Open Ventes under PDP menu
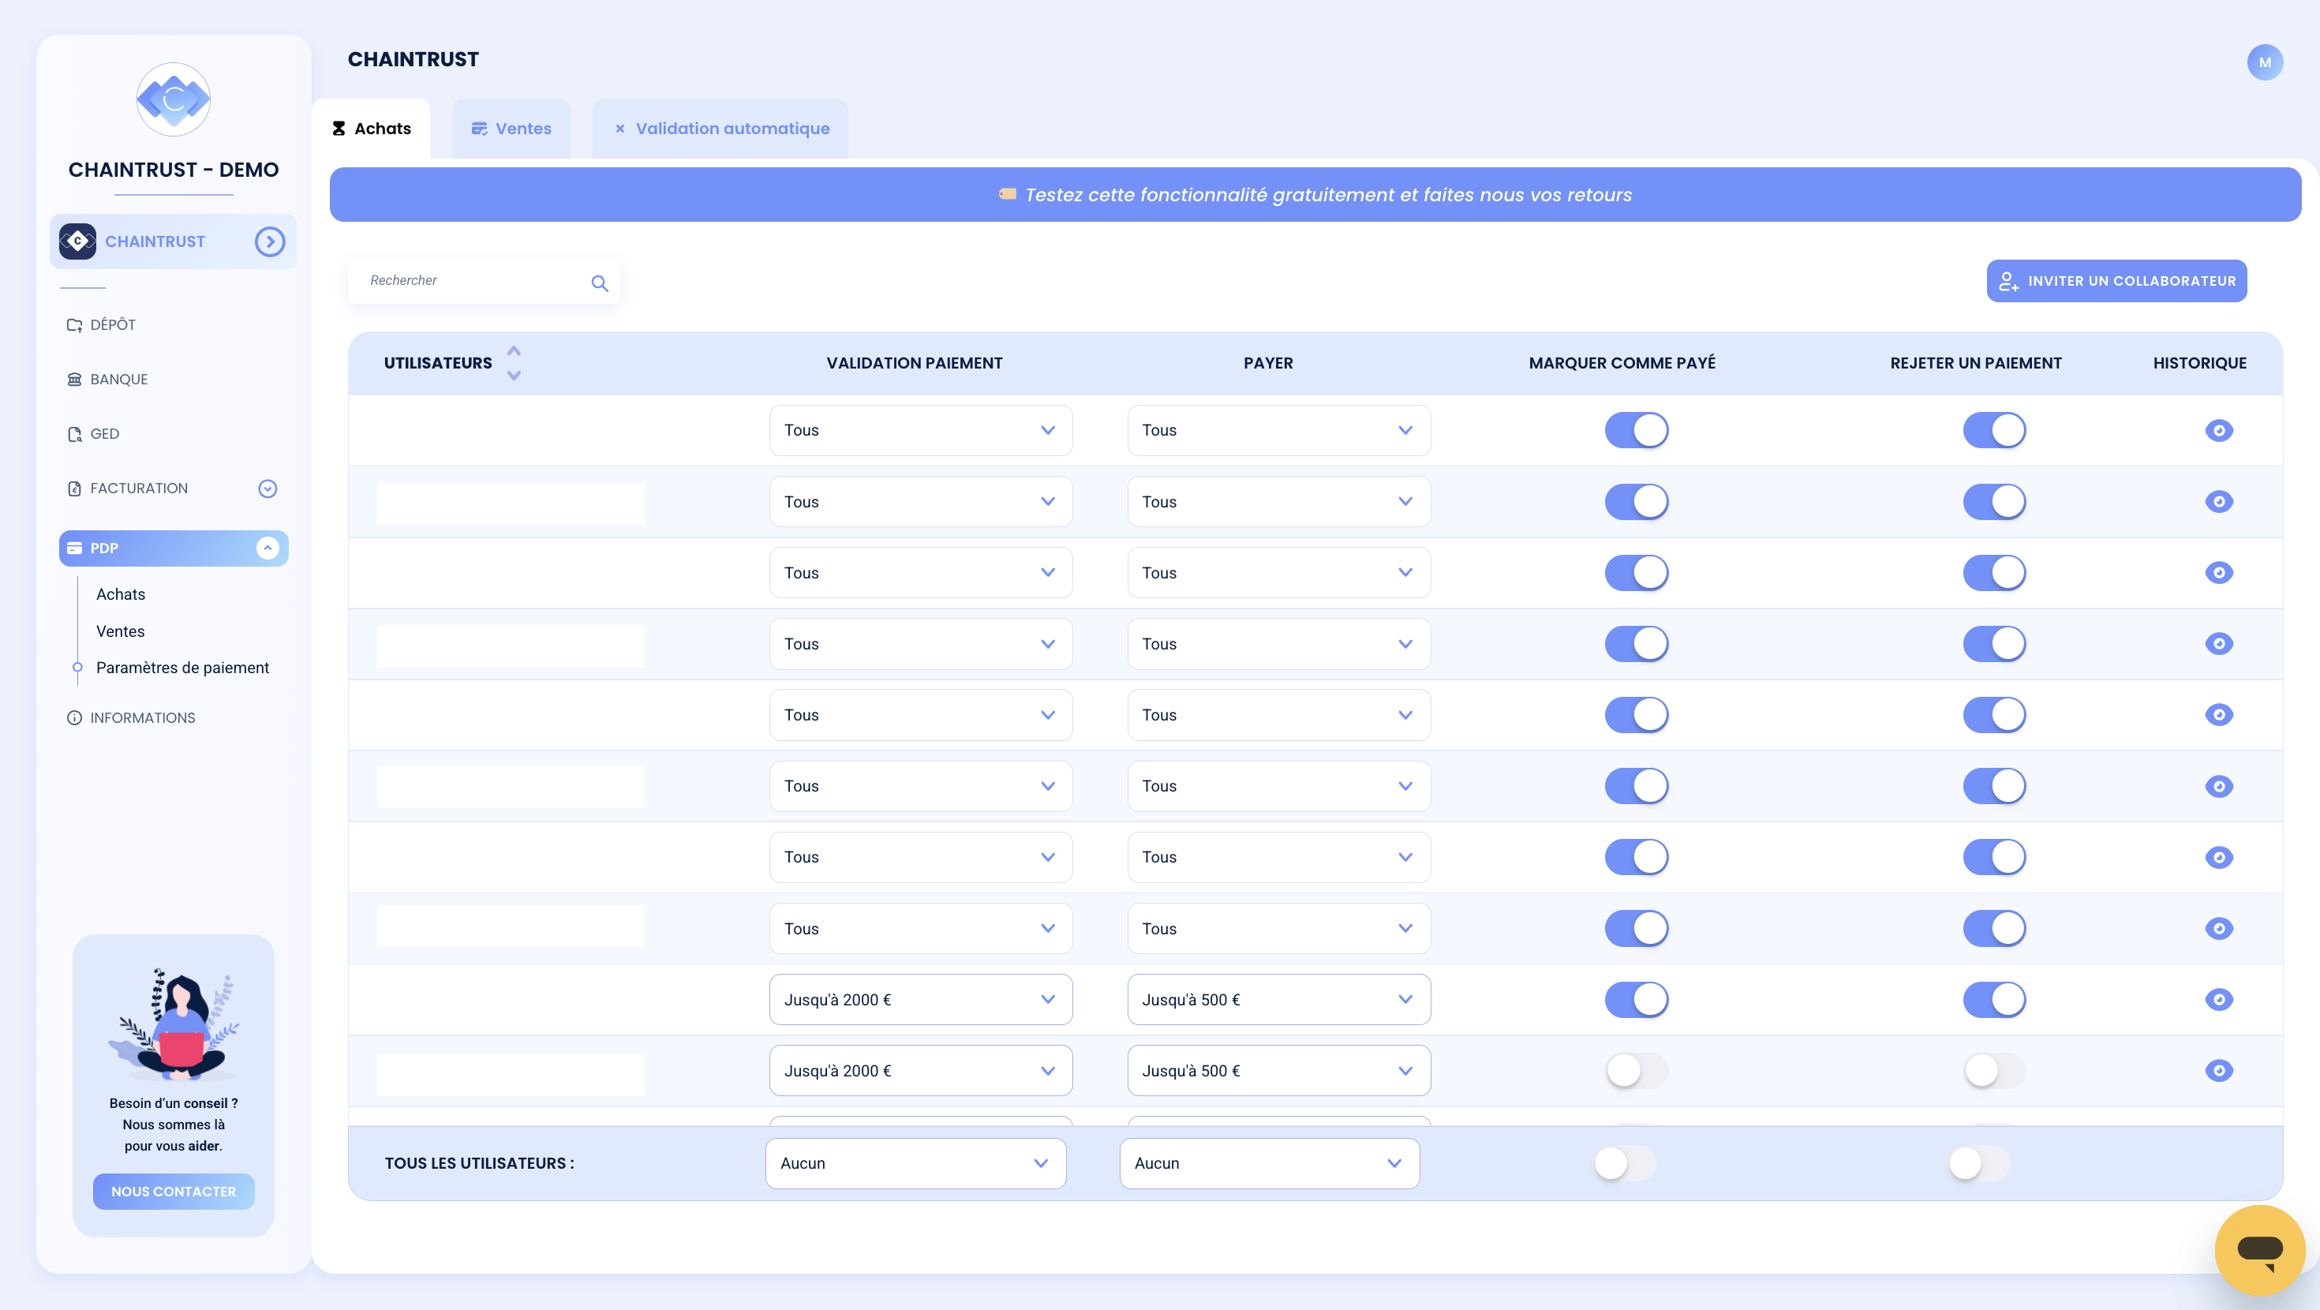2320x1310 pixels. click(121, 631)
